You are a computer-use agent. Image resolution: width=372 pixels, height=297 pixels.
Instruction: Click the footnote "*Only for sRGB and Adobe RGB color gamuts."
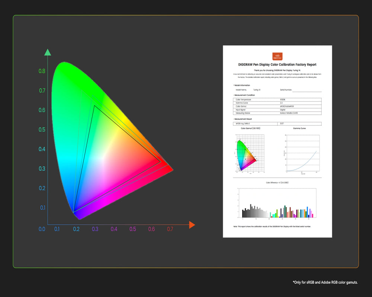point(325,282)
